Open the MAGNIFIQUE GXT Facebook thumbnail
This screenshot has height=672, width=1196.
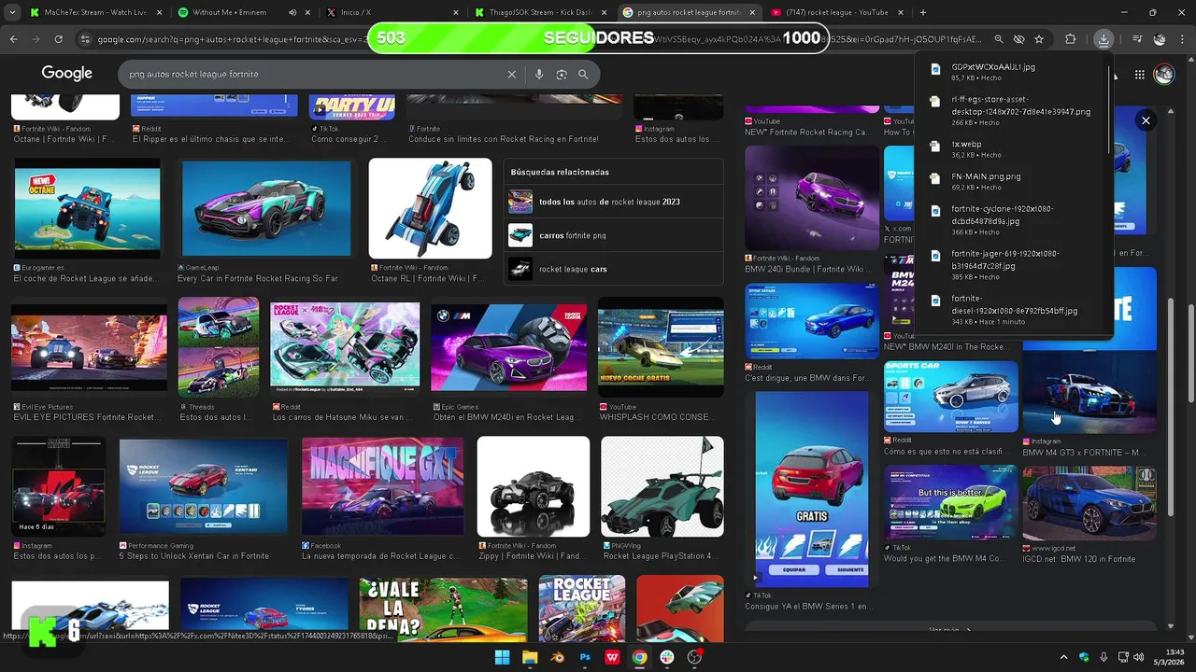[382, 486]
